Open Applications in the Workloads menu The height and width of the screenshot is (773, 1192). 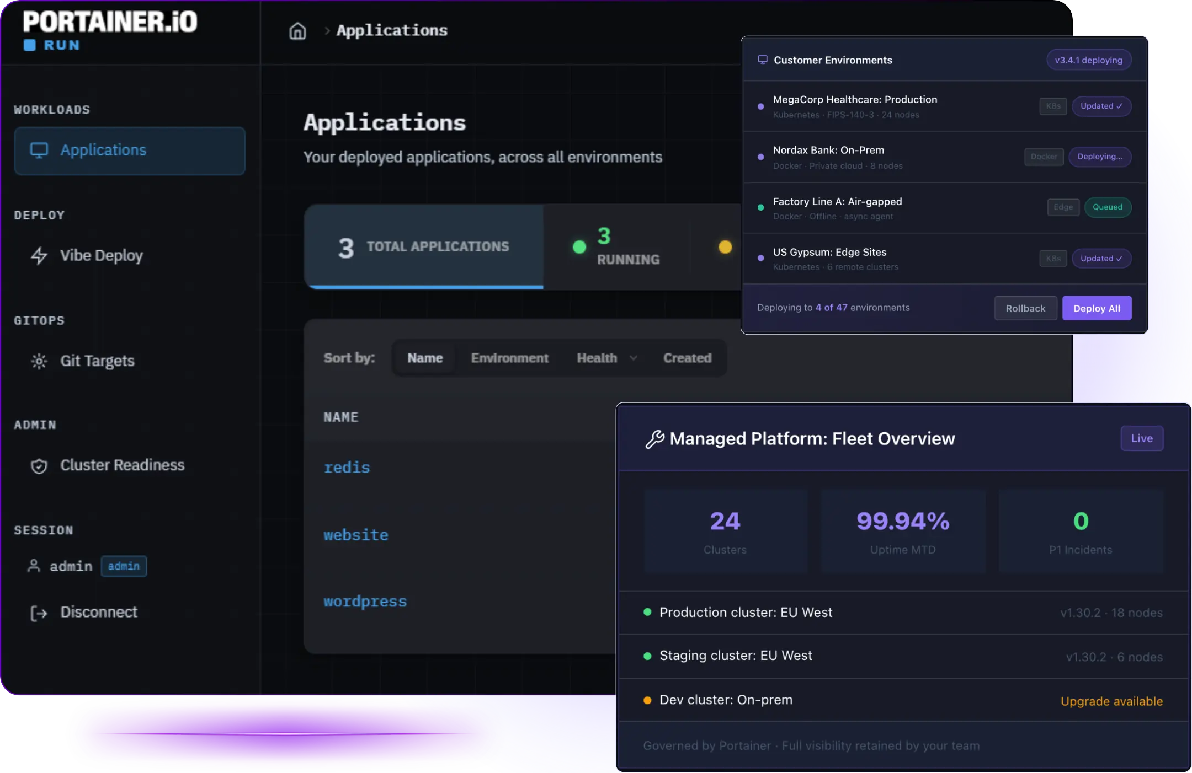coord(130,151)
